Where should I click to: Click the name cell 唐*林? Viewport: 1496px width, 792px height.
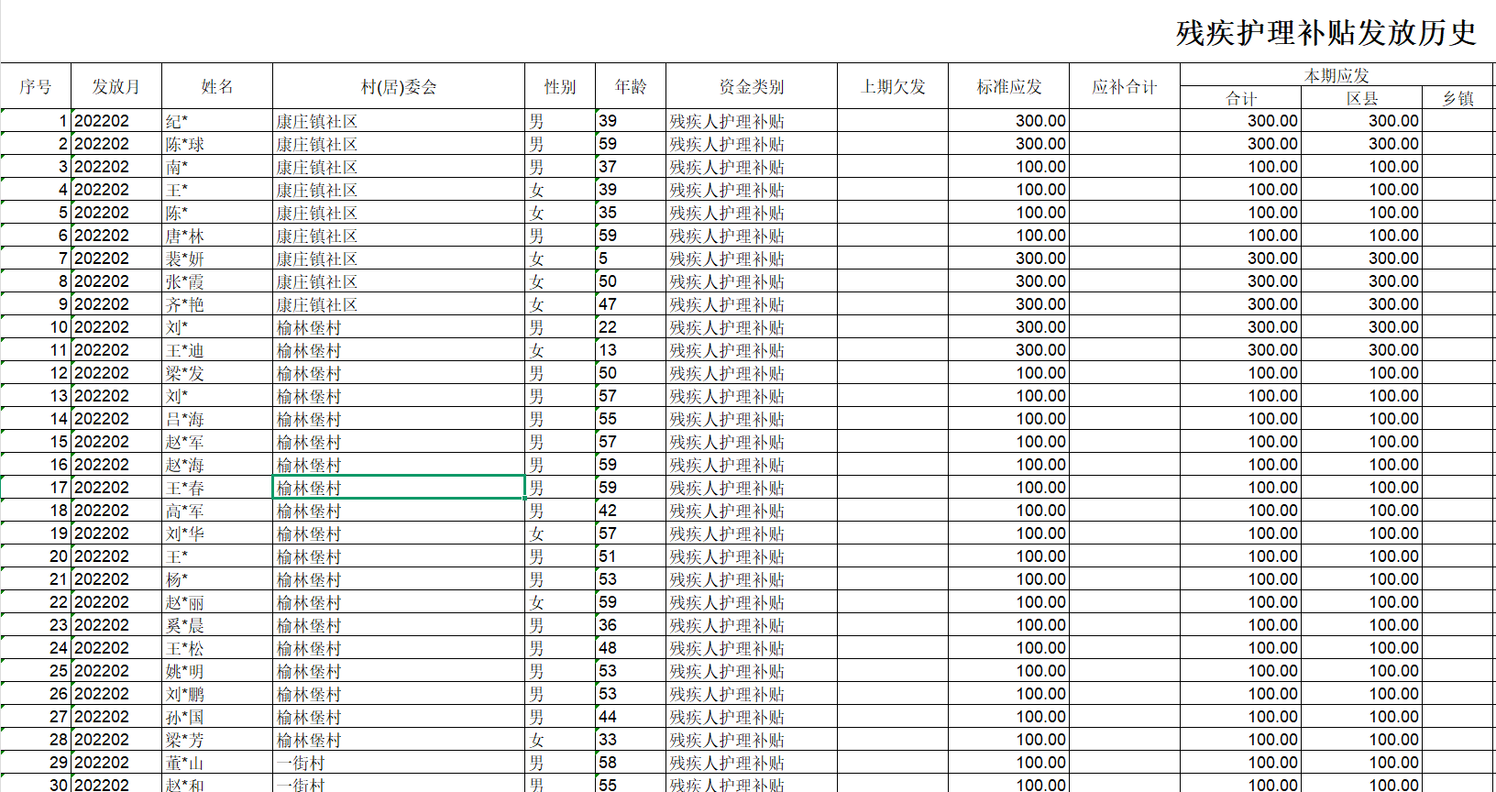click(217, 236)
